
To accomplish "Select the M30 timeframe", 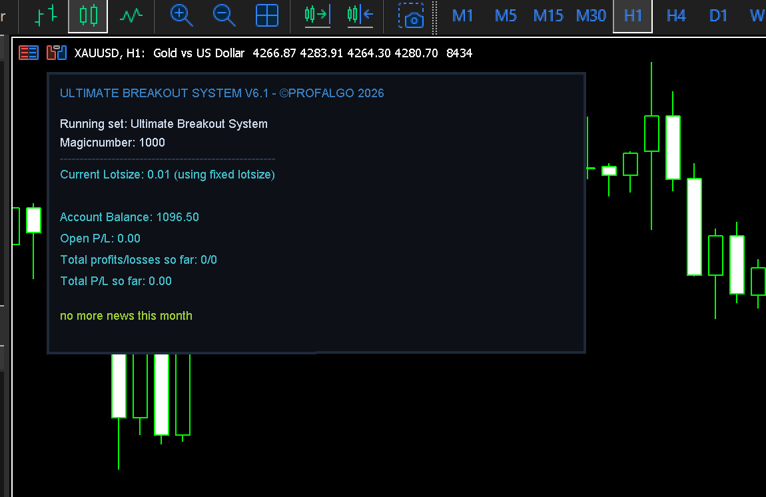I will pos(591,15).
